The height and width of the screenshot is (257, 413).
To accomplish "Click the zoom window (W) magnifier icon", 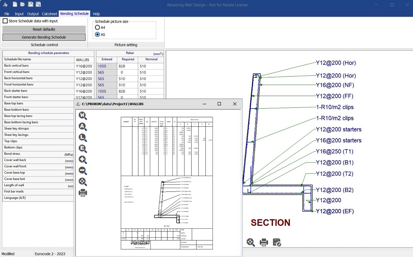I will click(x=83, y=116).
